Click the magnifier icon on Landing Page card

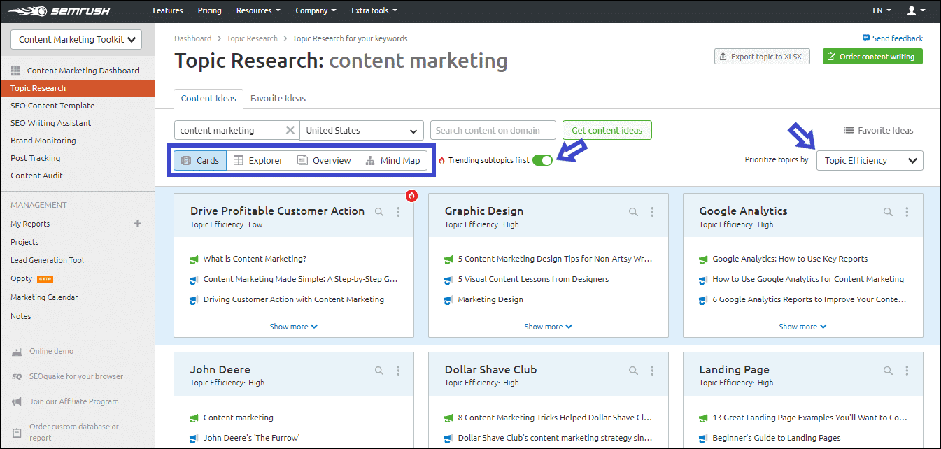pyautogui.click(x=888, y=370)
